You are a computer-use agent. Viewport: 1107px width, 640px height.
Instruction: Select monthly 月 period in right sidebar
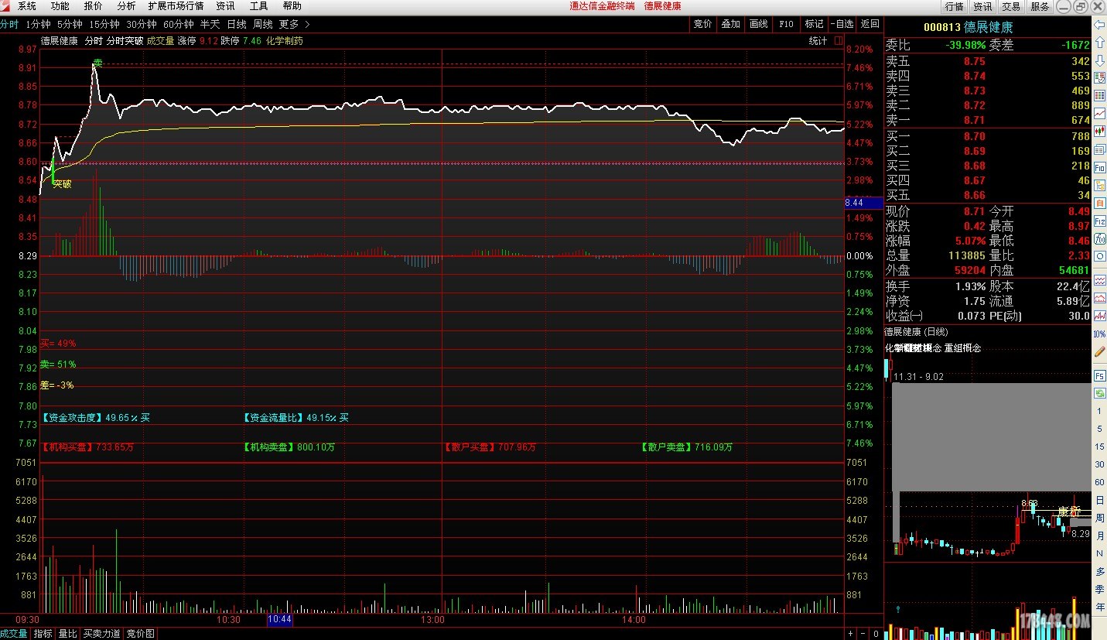(x=1099, y=536)
